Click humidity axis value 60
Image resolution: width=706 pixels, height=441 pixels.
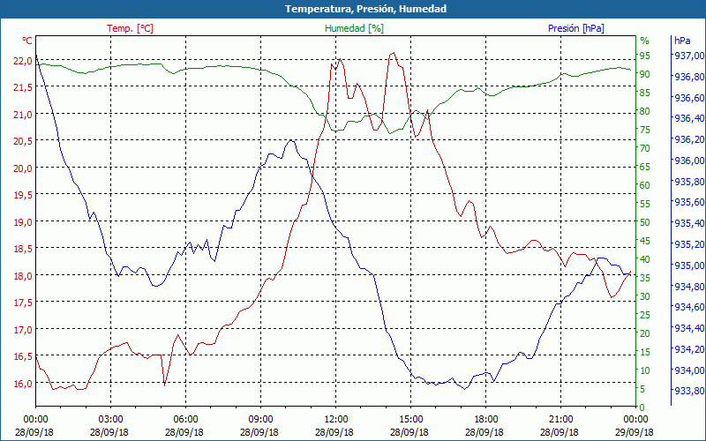click(645, 185)
